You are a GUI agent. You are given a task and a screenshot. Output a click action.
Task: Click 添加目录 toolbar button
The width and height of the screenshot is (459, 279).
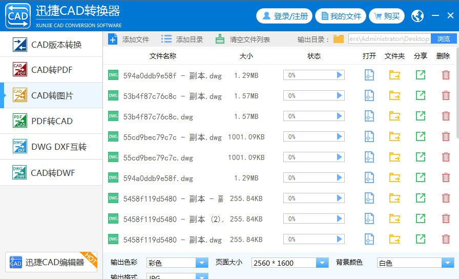tap(182, 39)
